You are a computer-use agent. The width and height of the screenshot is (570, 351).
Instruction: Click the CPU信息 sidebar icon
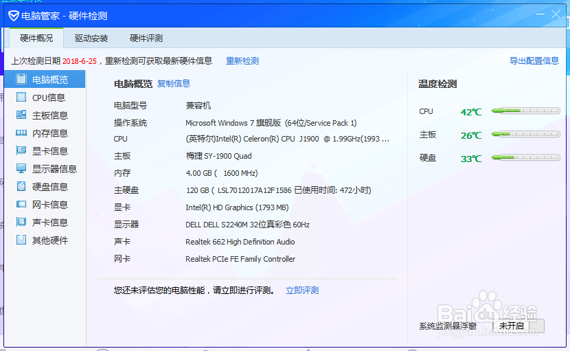[x=21, y=97]
